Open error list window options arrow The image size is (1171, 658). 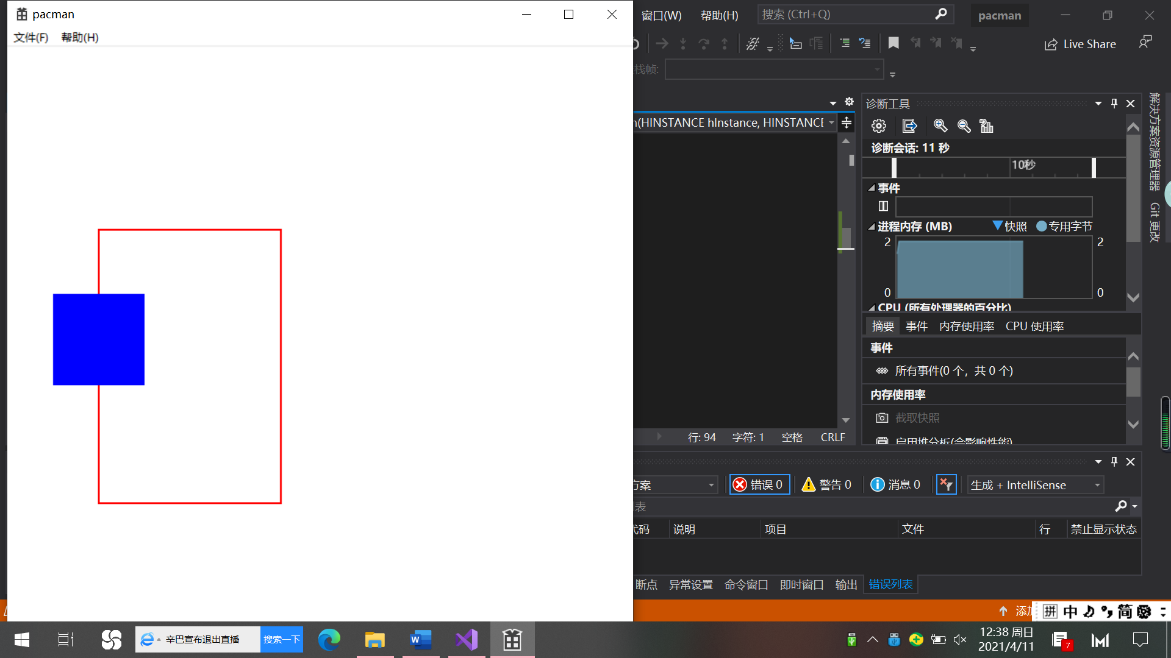point(1098,462)
